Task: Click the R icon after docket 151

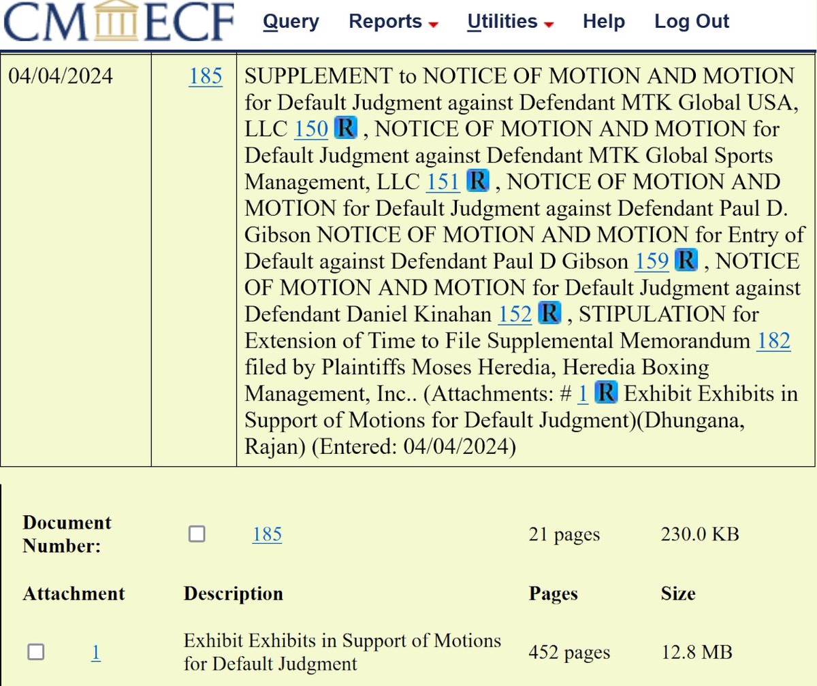Action: click(x=478, y=181)
